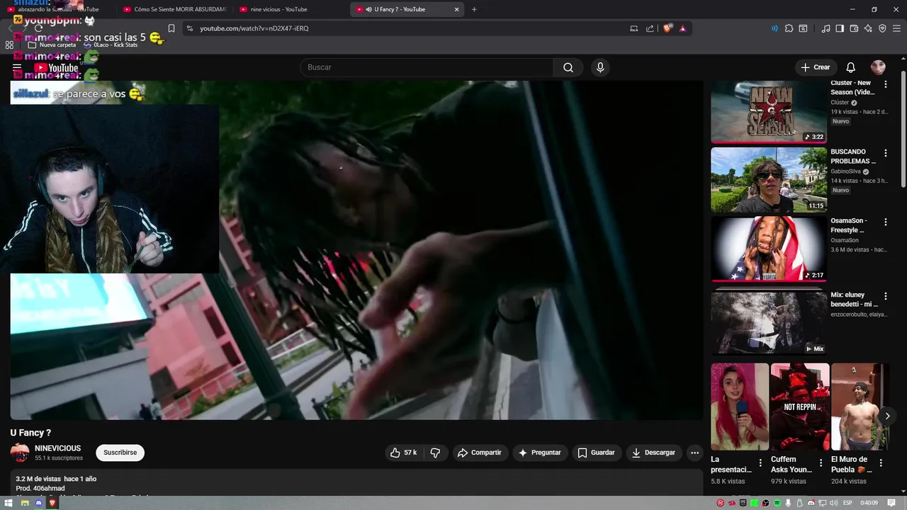Click the Descargar download button
Screen dimensions: 907x510
click(x=653, y=453)
